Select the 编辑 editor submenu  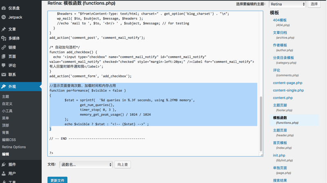click(x=6, y=154)
